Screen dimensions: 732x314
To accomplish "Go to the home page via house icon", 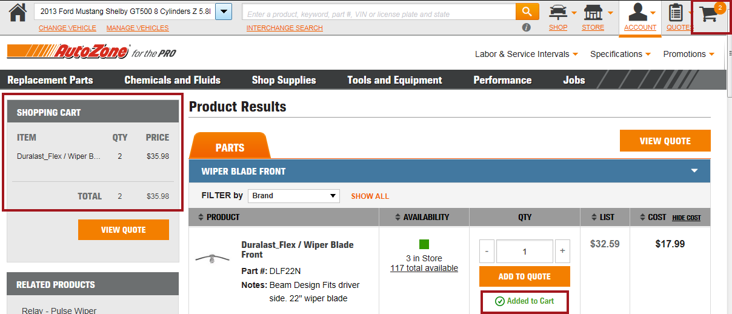I will 18,12.
